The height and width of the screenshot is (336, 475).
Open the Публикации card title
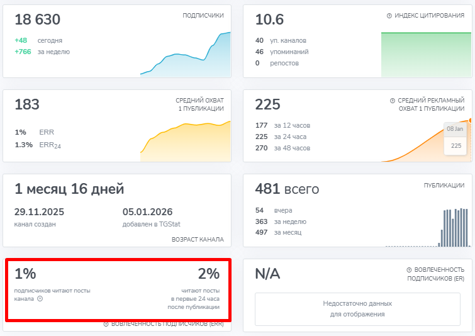444,186
